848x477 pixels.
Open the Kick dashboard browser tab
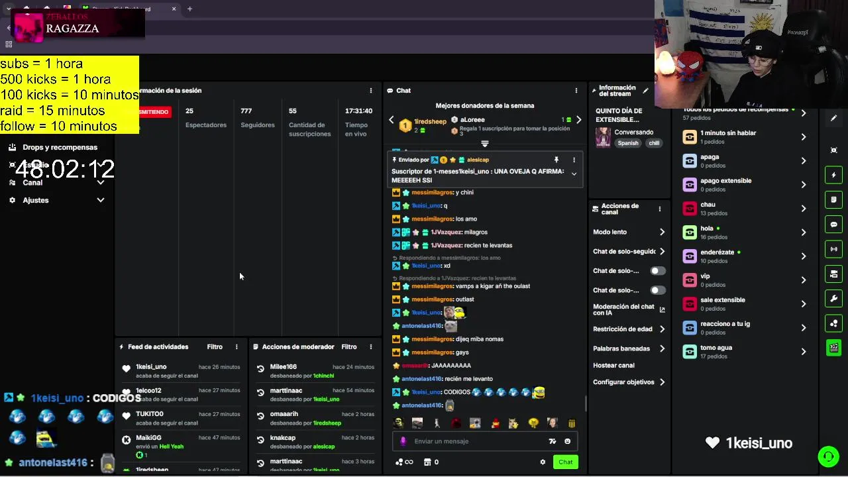click(129, 9)
